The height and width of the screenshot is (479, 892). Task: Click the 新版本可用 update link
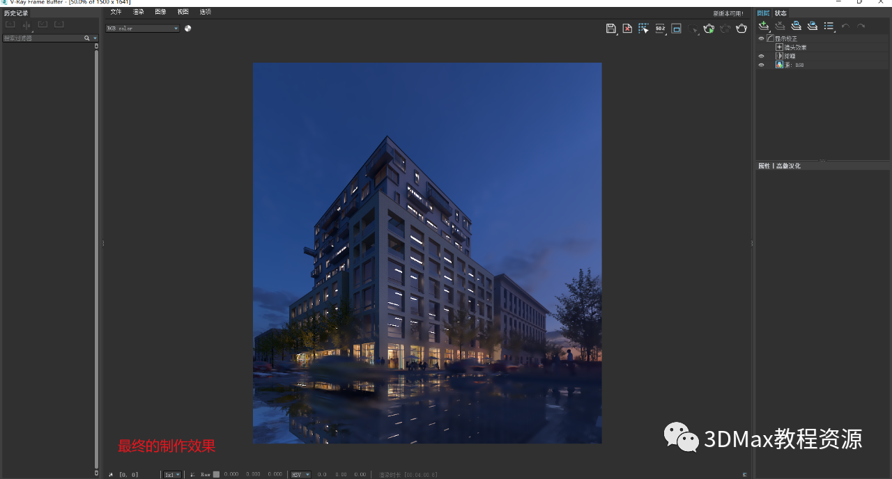click(728, 13)
